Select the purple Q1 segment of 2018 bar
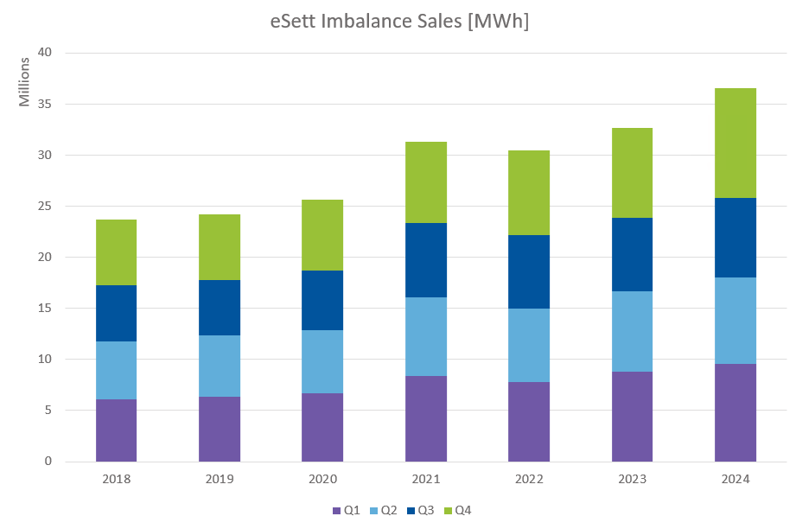Screen dimensions: 796x529 tap(117, 430)
